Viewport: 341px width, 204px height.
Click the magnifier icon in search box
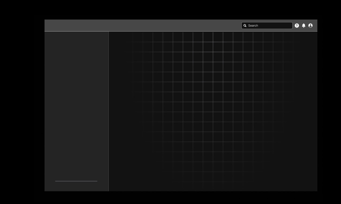click(x=245, y=26)
